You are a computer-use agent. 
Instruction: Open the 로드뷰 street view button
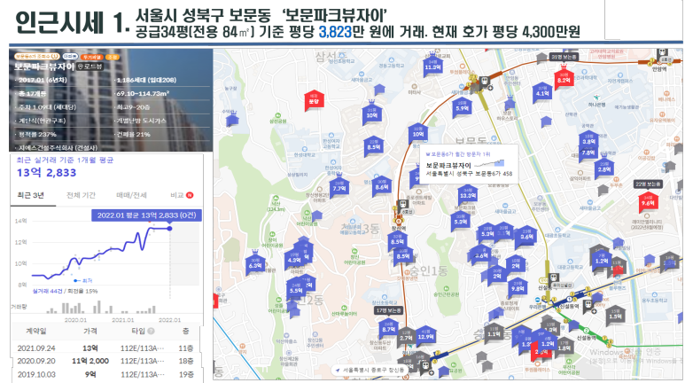pyautogui.click(x=90, y=66)
